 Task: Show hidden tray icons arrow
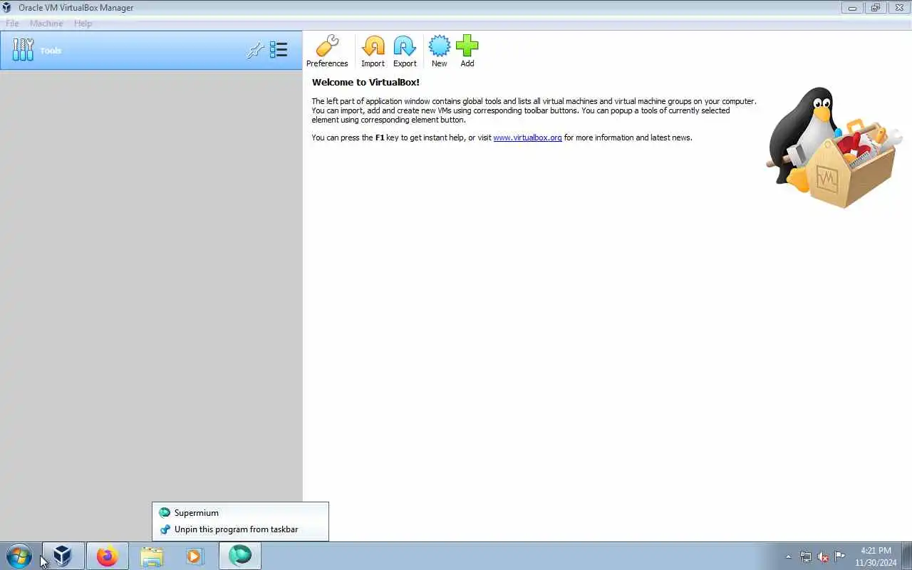(788, 556)
